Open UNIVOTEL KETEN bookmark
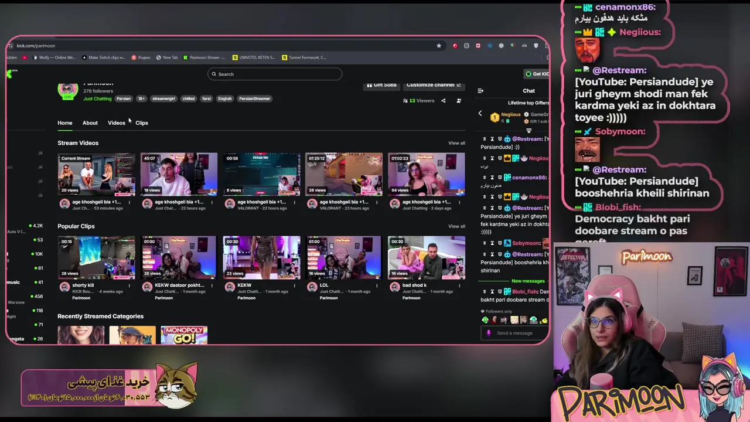750x422 pixels. [254, 57]
